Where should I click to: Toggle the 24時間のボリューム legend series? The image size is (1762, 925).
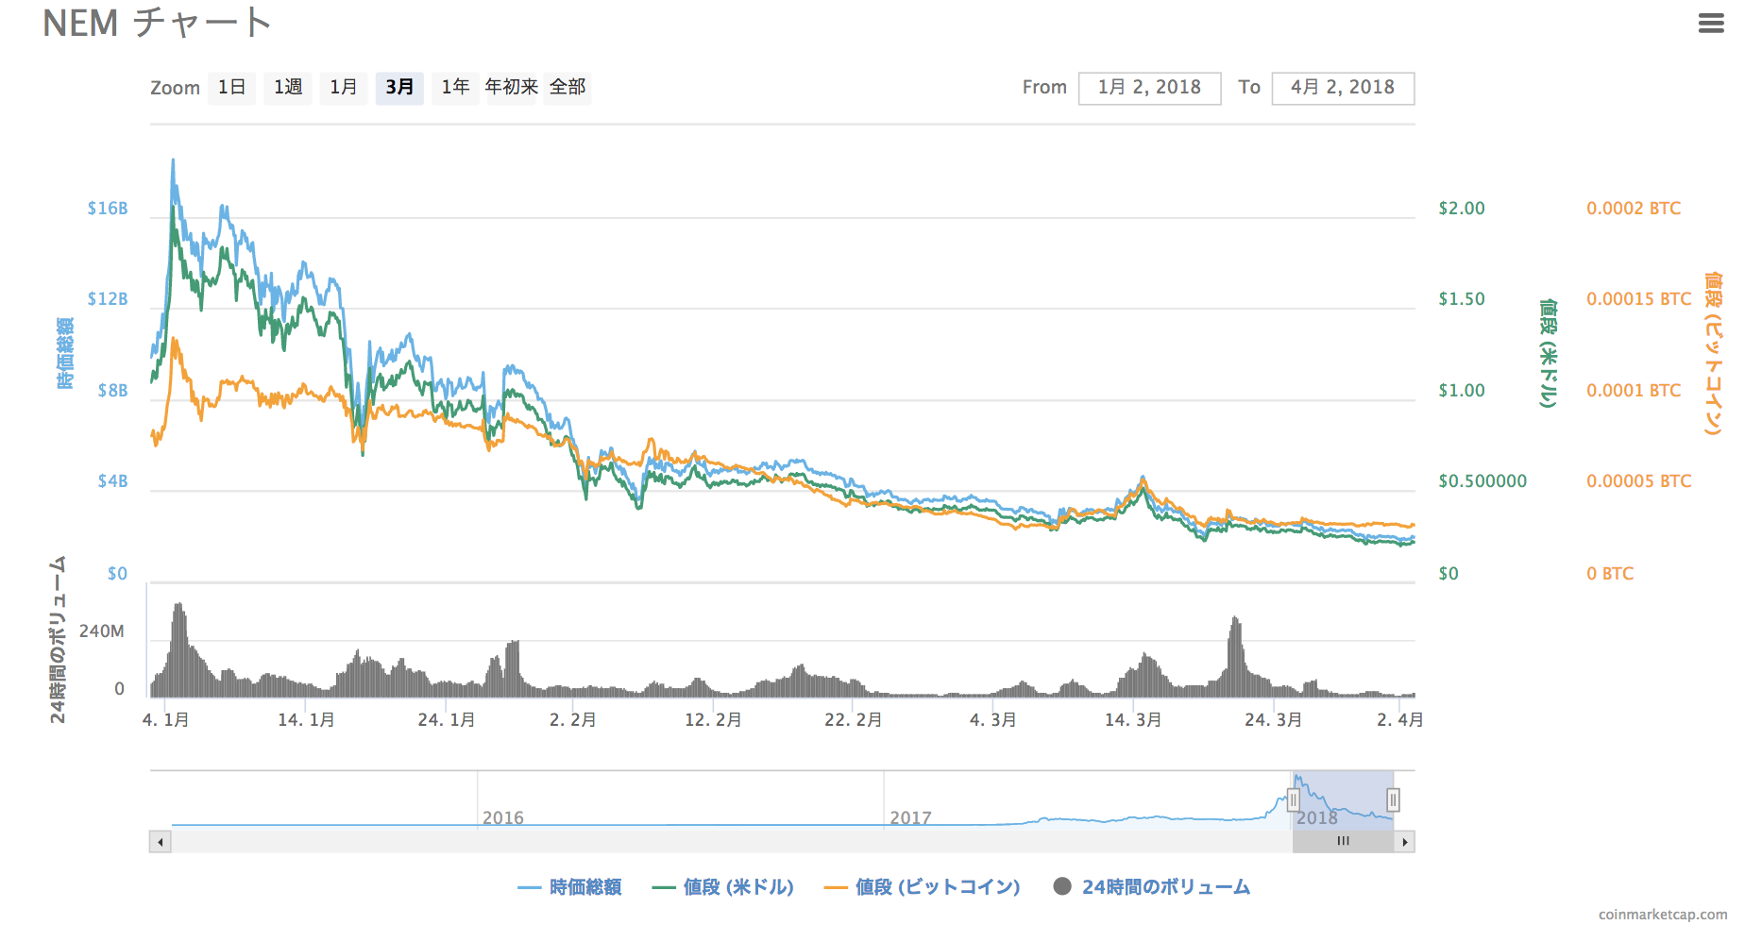pyautogui.click(x=1152, y=887)
